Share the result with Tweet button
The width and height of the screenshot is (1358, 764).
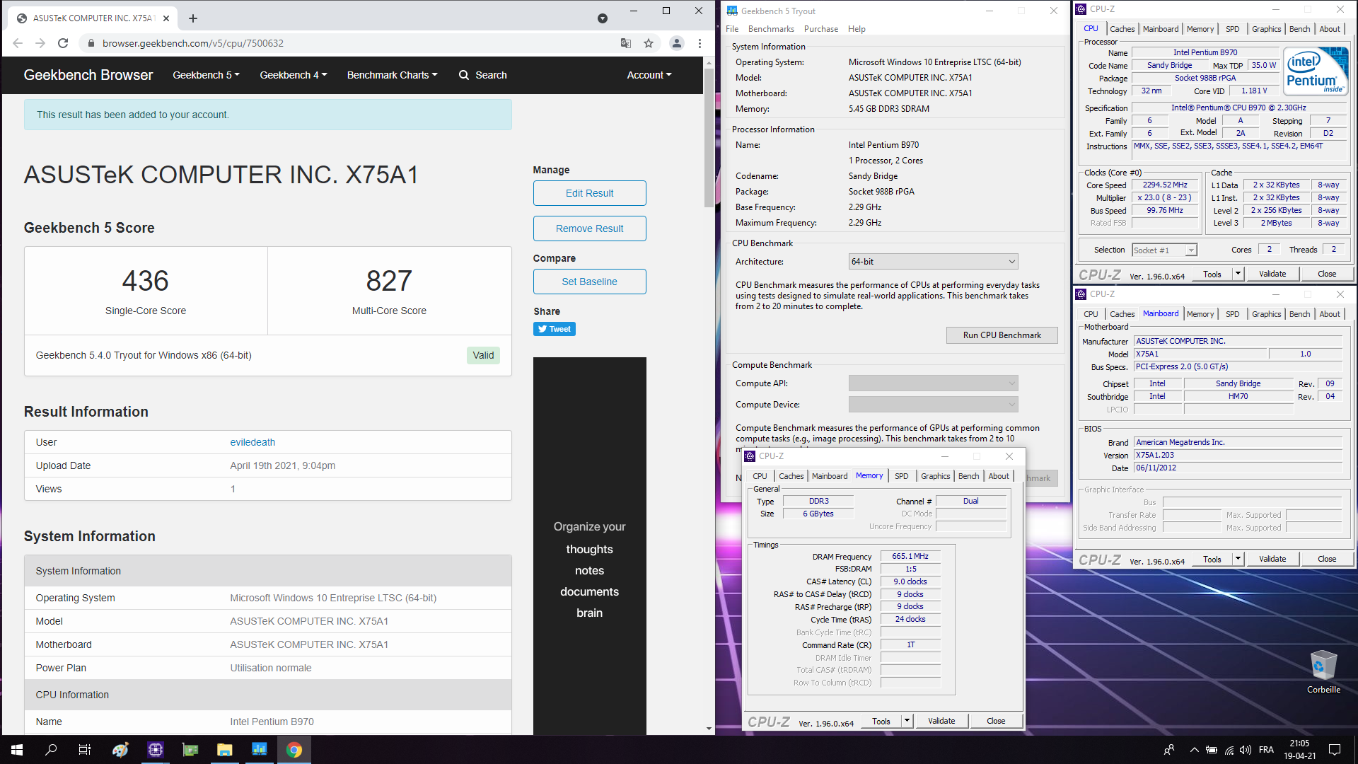click(x=555, y=329)
